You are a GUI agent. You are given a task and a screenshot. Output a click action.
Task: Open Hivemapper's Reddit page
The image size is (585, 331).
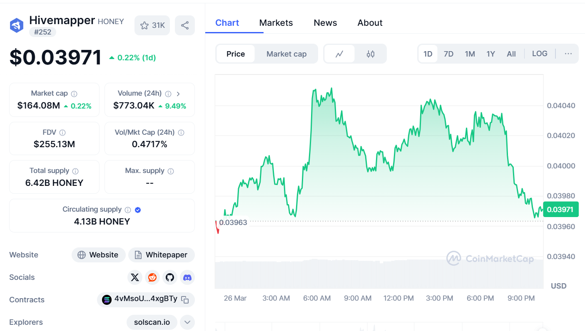(x=152, y=277)
